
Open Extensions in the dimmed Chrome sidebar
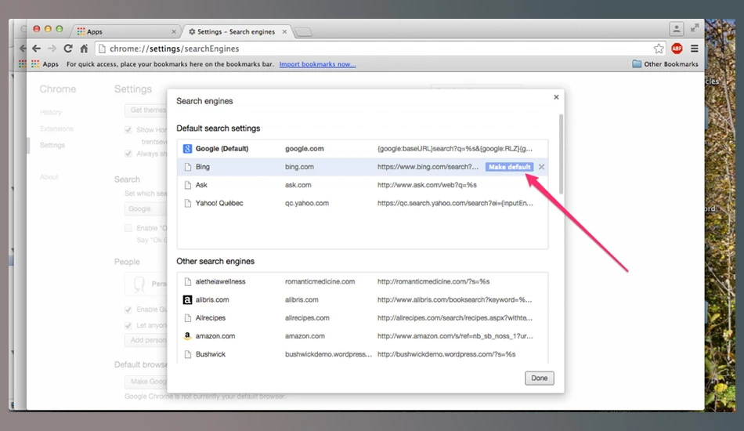[56, 129]
